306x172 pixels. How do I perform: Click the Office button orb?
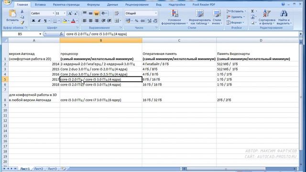(7, 2)
